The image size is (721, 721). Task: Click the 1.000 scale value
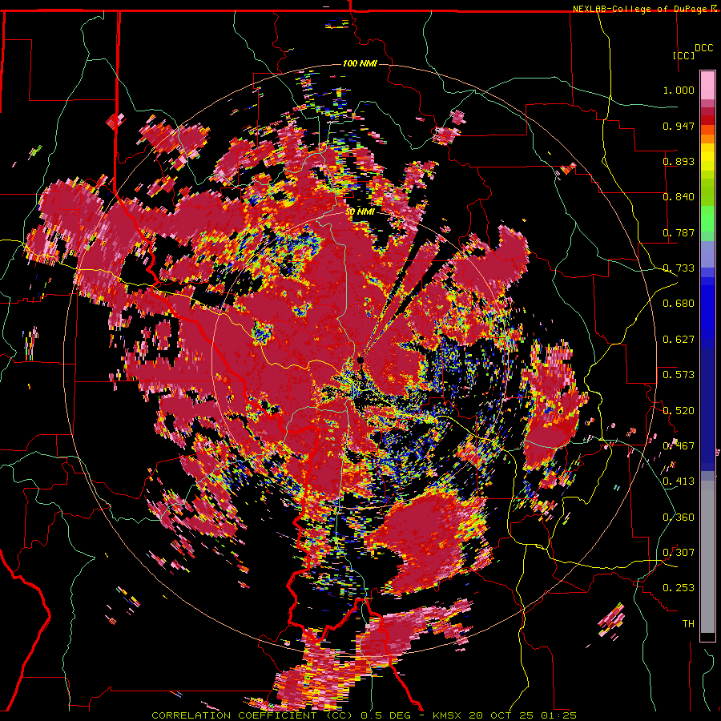coord(679,90)
